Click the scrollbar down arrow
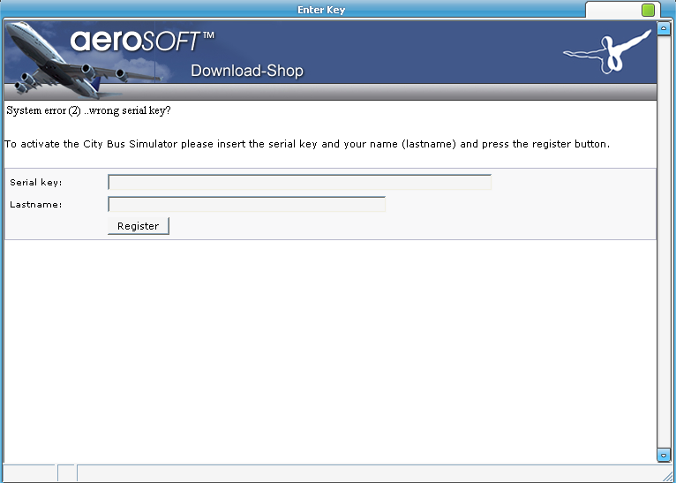 click(664, 455)
